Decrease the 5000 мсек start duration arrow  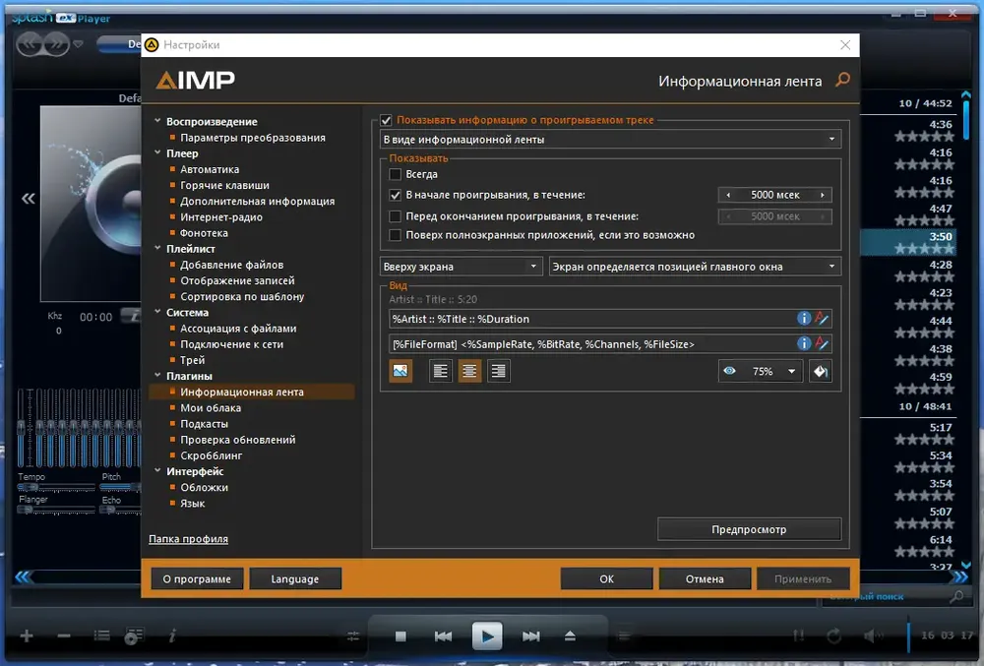coord(728,195)
